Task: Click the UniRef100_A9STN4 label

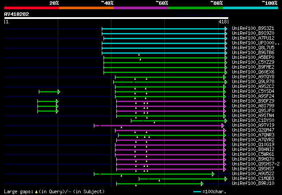Action: click(253, 116)
